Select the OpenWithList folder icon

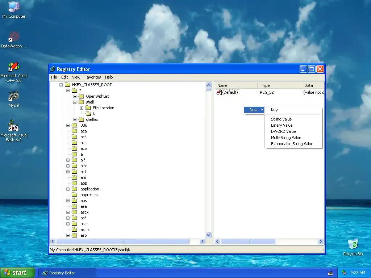click(x=82, y=96)
